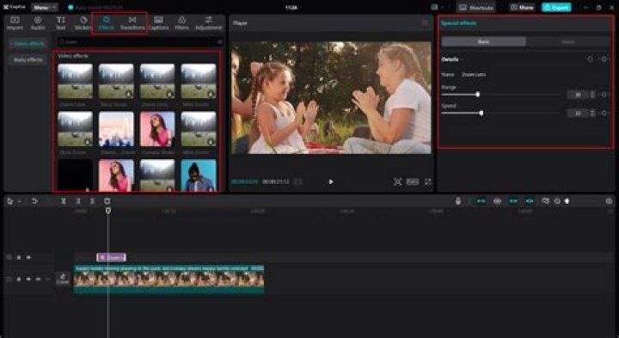
Task: Open the Player panel menu icon
Action: (425, 23)
